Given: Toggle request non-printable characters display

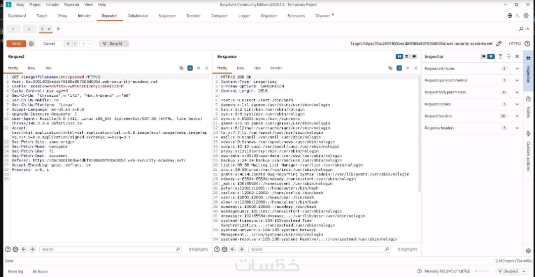Looking at the screenshot, I should [199, 68].
